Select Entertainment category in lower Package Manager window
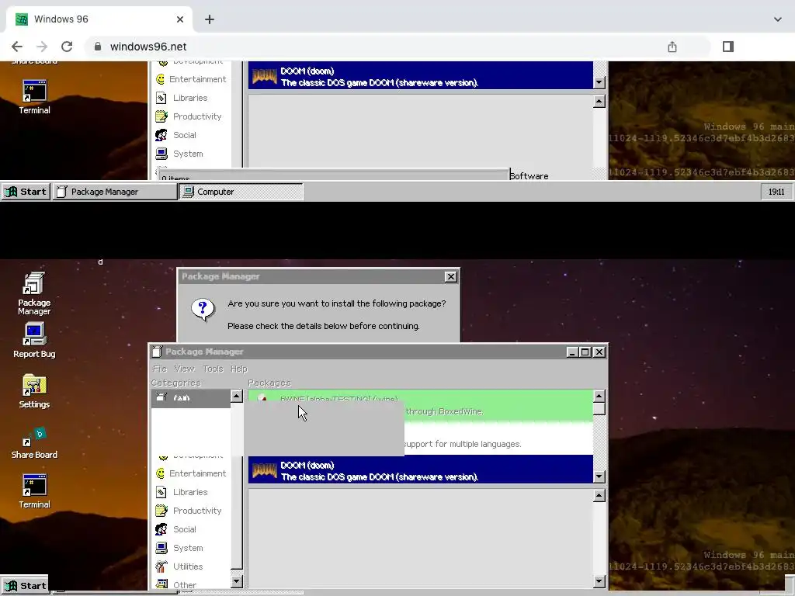This screenshot has width=795, height=596. pyautogui.click(x=191, y=473)
